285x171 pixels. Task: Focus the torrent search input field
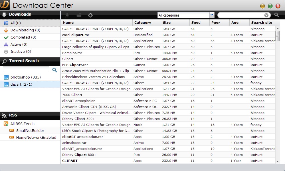coord(26,70)
